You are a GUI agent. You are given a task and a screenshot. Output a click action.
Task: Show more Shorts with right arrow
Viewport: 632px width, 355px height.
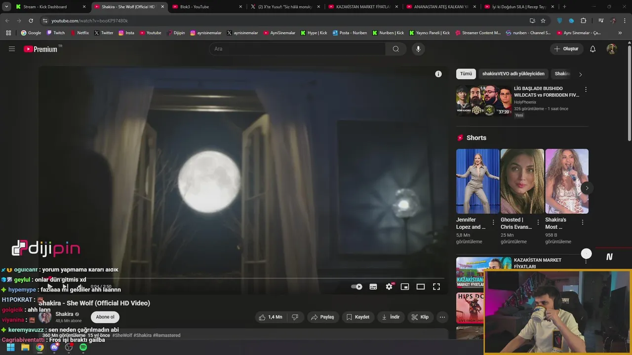[x=587, y=188]
